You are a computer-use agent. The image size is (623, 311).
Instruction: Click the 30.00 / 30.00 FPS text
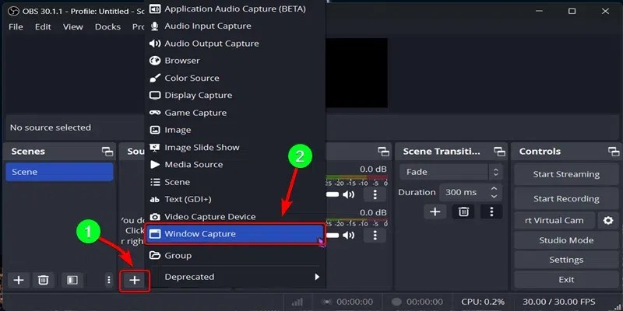point(559,302)
